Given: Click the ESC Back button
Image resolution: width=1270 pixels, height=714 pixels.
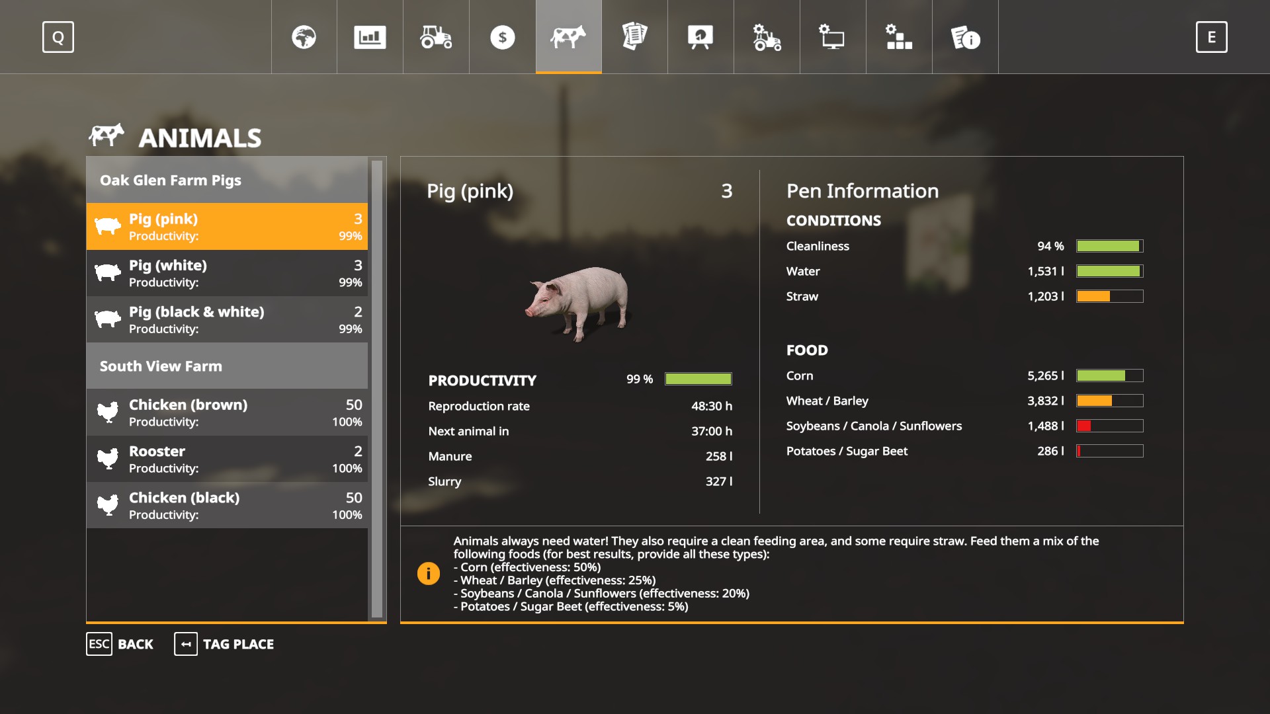Looking at the screenshot, I should 120,644.
